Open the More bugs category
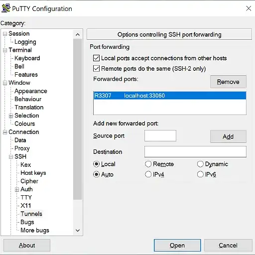 pyautogui.click(x=35, y=230)
